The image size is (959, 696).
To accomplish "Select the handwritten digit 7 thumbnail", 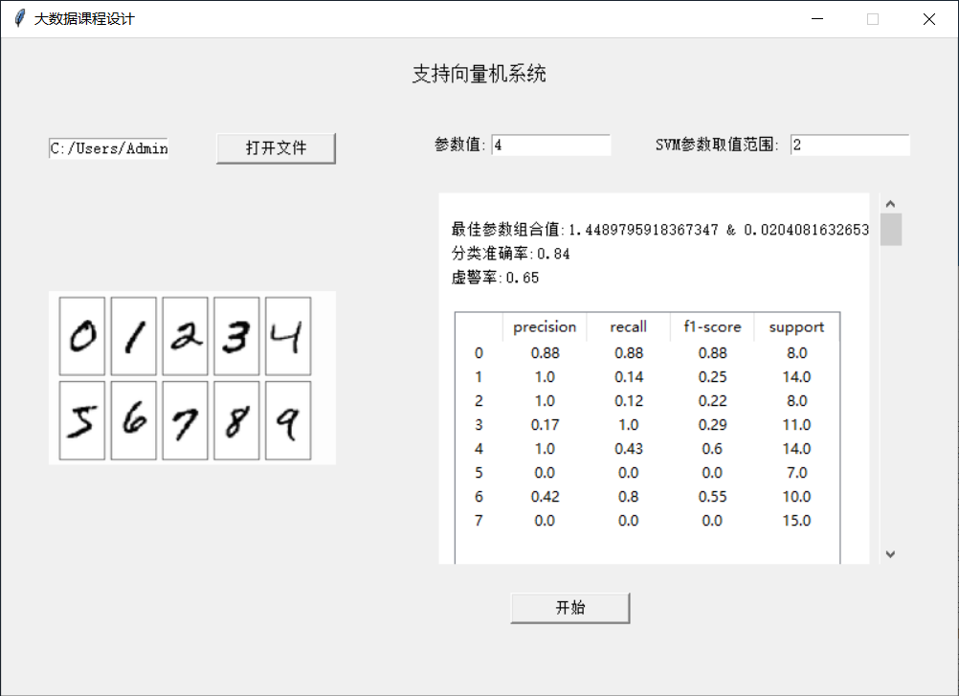I will 185,421.
